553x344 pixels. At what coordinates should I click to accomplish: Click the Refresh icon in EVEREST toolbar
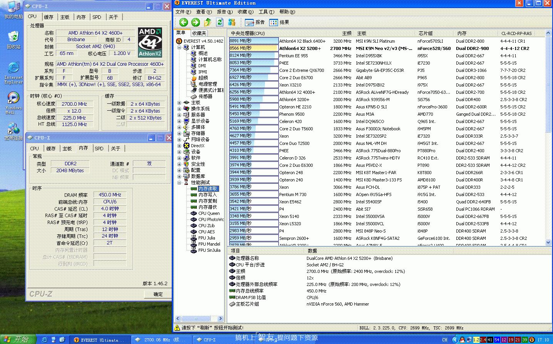point(220,22)
